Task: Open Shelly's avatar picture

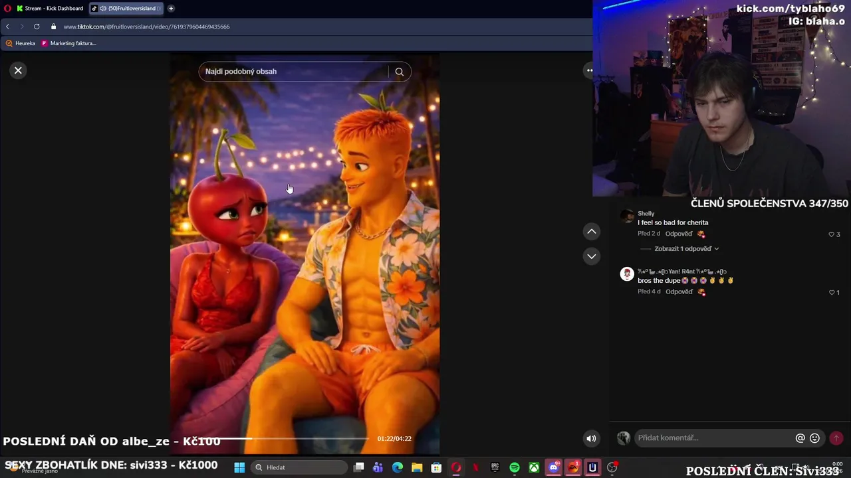Action: [x=627, y=216]
